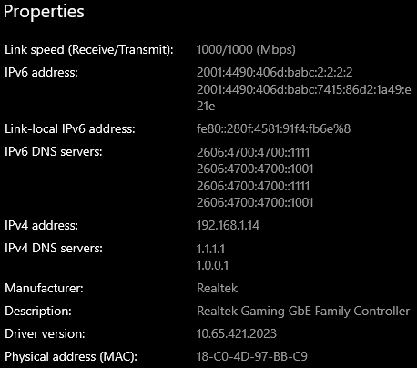Select the Link speed value 1000/1000 (Mbps)
Screen dimensions: 417x368
click(246, 49)
